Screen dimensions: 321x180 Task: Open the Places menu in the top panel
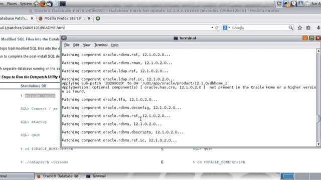coord(12,3)
